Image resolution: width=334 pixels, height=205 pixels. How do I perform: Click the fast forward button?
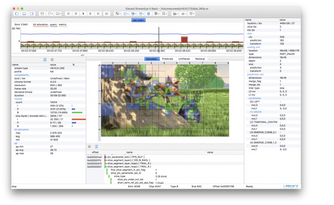[106, 14]
